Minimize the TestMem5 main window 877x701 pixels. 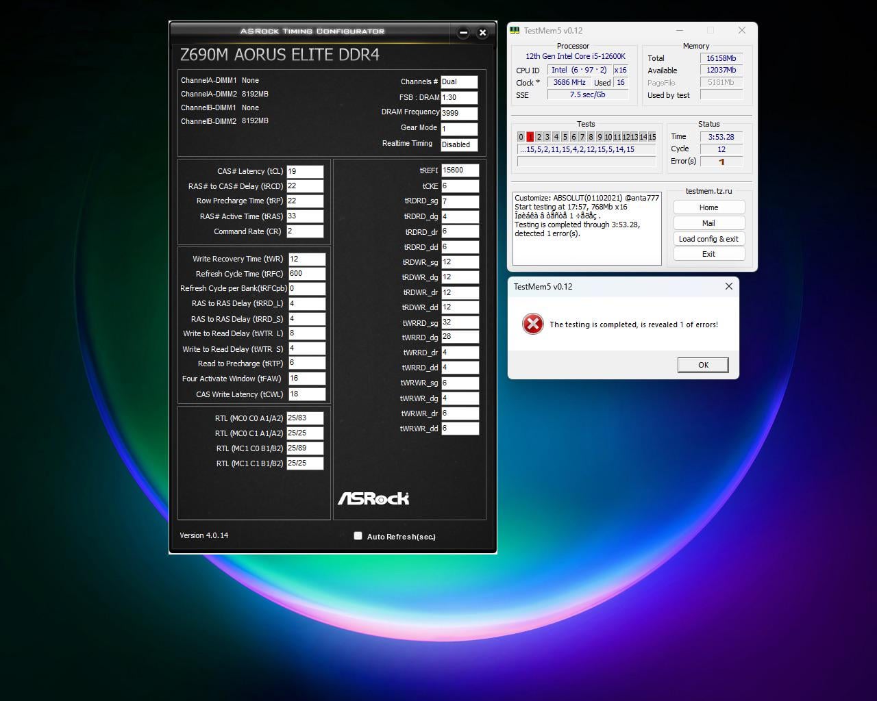click(680, 30)
